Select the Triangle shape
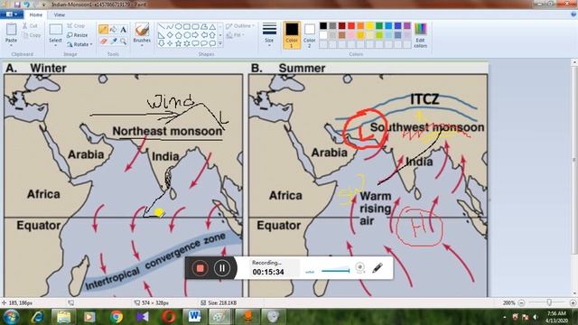 tap(213, 26)
